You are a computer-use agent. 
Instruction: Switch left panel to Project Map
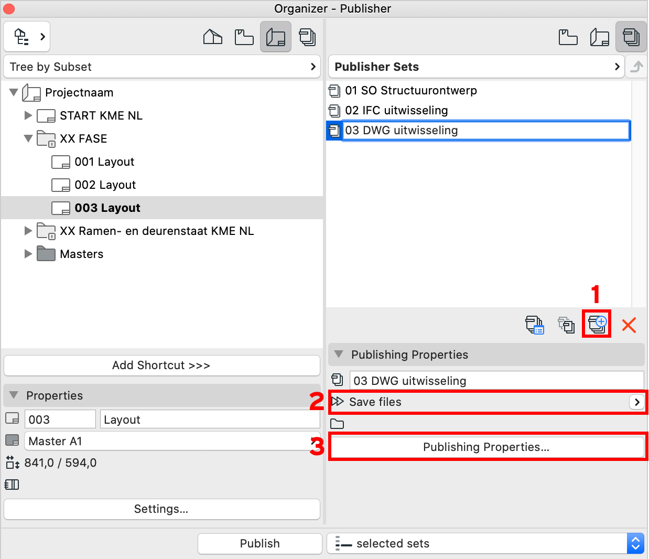pos(213,37)
